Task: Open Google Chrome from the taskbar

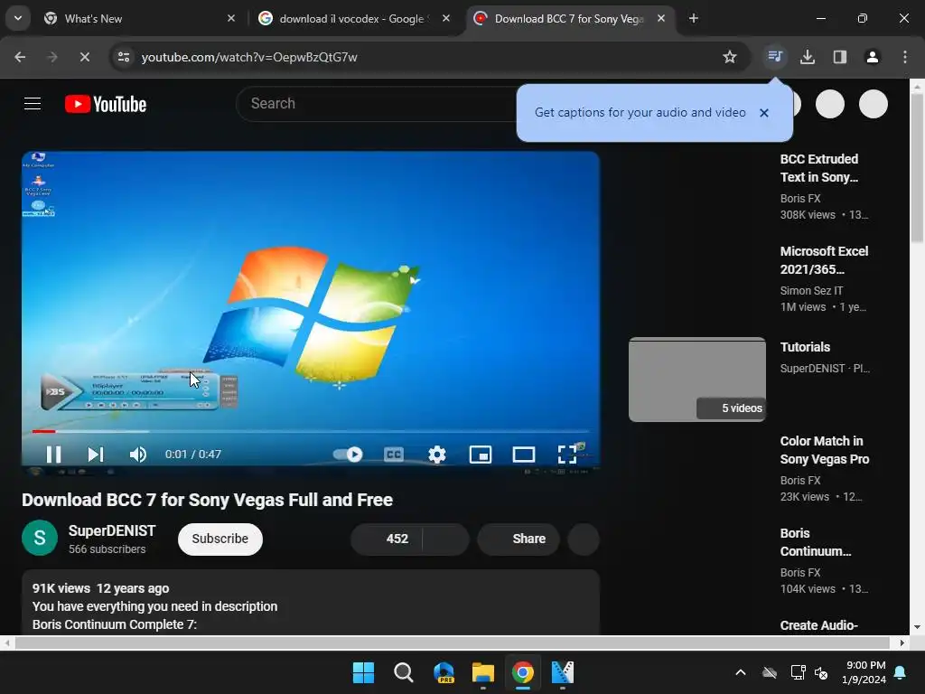Action: click(x=523, y=672)
